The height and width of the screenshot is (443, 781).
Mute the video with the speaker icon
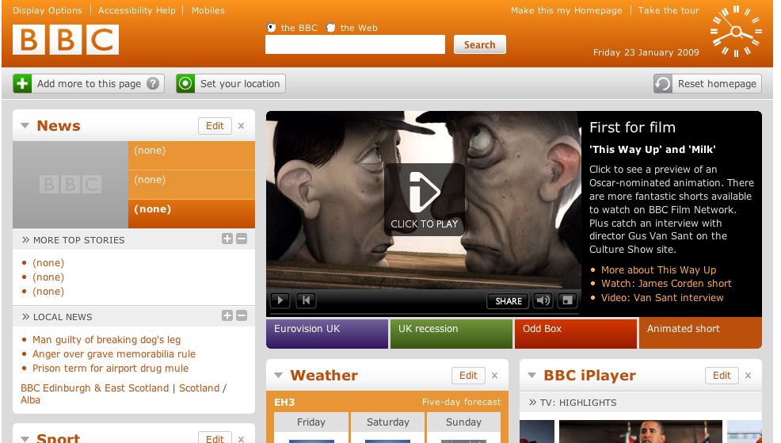tap(543, 300)
